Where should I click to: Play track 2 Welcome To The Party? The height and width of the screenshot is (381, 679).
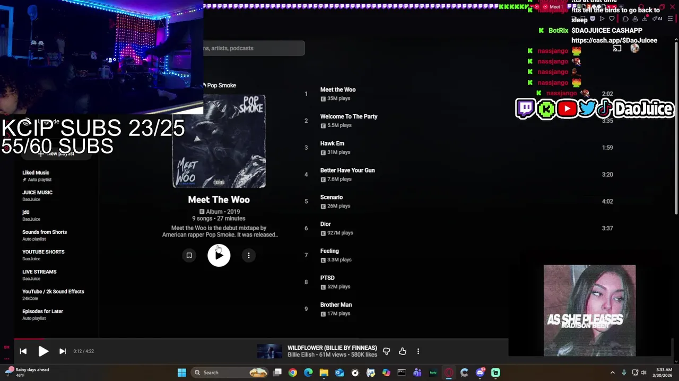point(349,117)
